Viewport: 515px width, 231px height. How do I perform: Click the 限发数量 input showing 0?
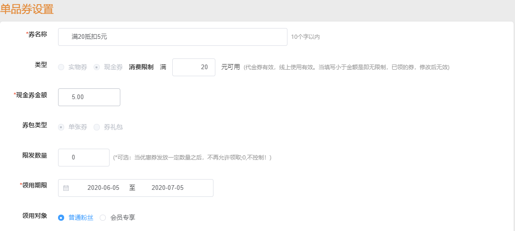[x=84, y=158]
